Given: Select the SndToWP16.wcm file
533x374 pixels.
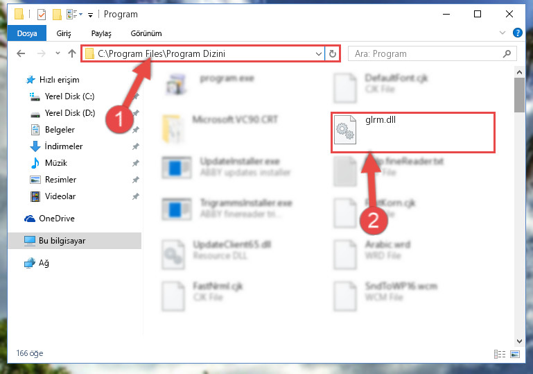Looking at the screenshot, I should [x=385, y=296].
